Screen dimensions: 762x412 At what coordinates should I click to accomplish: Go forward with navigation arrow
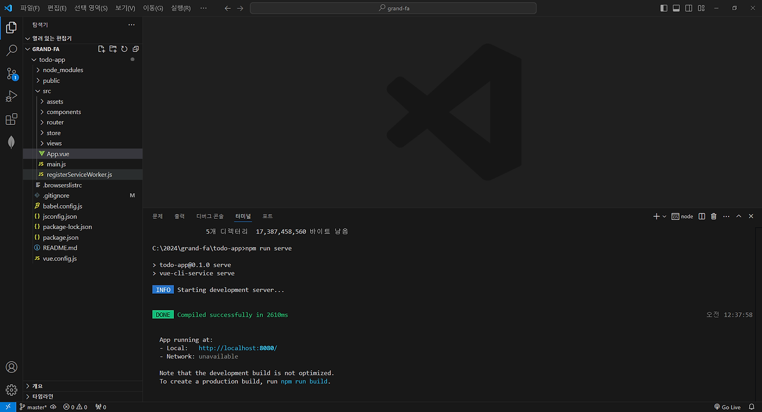(240, 8)
